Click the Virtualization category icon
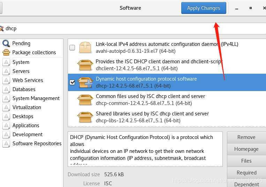Image resolution: width=266 pixels, height=187 pixels. click(6, 107)
